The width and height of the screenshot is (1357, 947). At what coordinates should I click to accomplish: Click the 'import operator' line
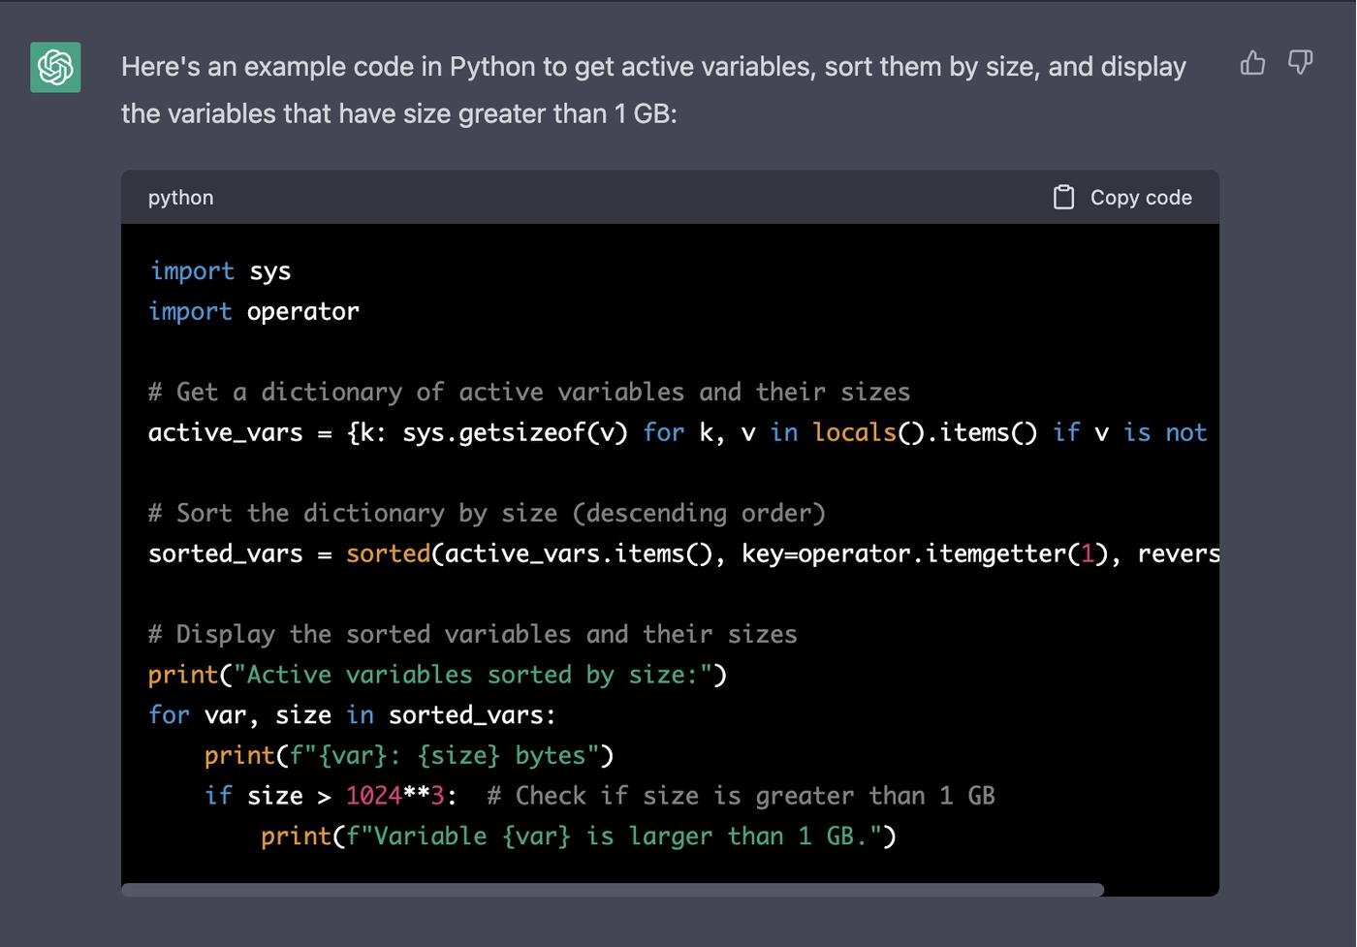pyautogui.click(x=254, y=312)
